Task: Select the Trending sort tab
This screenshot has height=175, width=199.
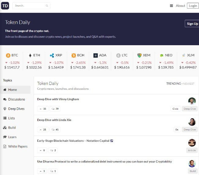Action: click(x=173, y=83)
